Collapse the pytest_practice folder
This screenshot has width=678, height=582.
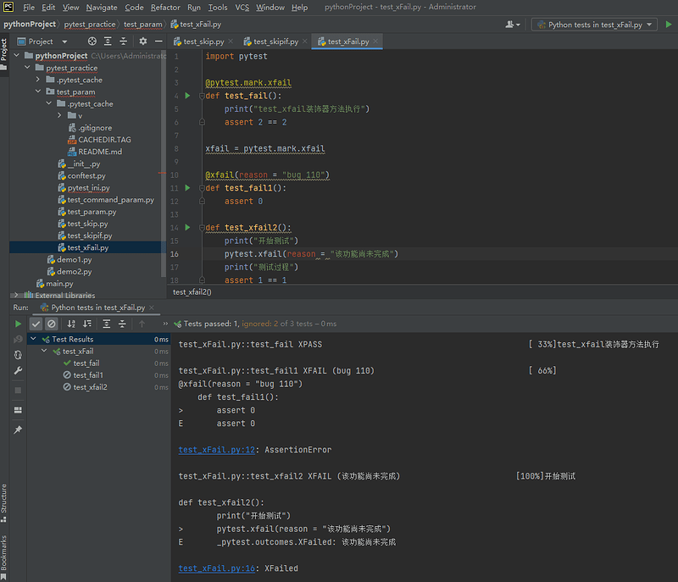[x=27, y=68]
